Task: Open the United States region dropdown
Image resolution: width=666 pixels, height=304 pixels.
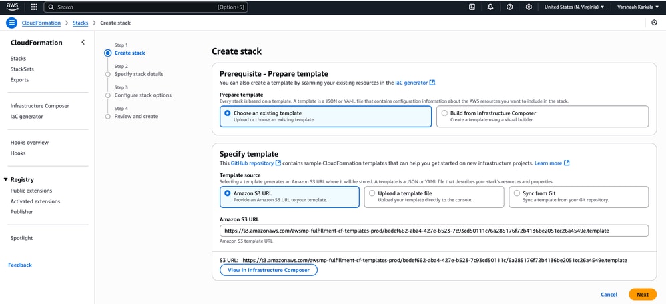Action: (574, 7)
